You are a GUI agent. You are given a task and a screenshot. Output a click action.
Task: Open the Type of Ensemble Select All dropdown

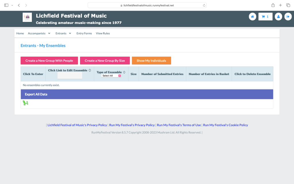pyautogui.click(x=111, y=76)
